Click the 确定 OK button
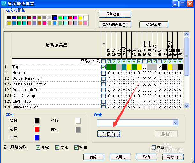Screen dimensions: 195x163 94,157
